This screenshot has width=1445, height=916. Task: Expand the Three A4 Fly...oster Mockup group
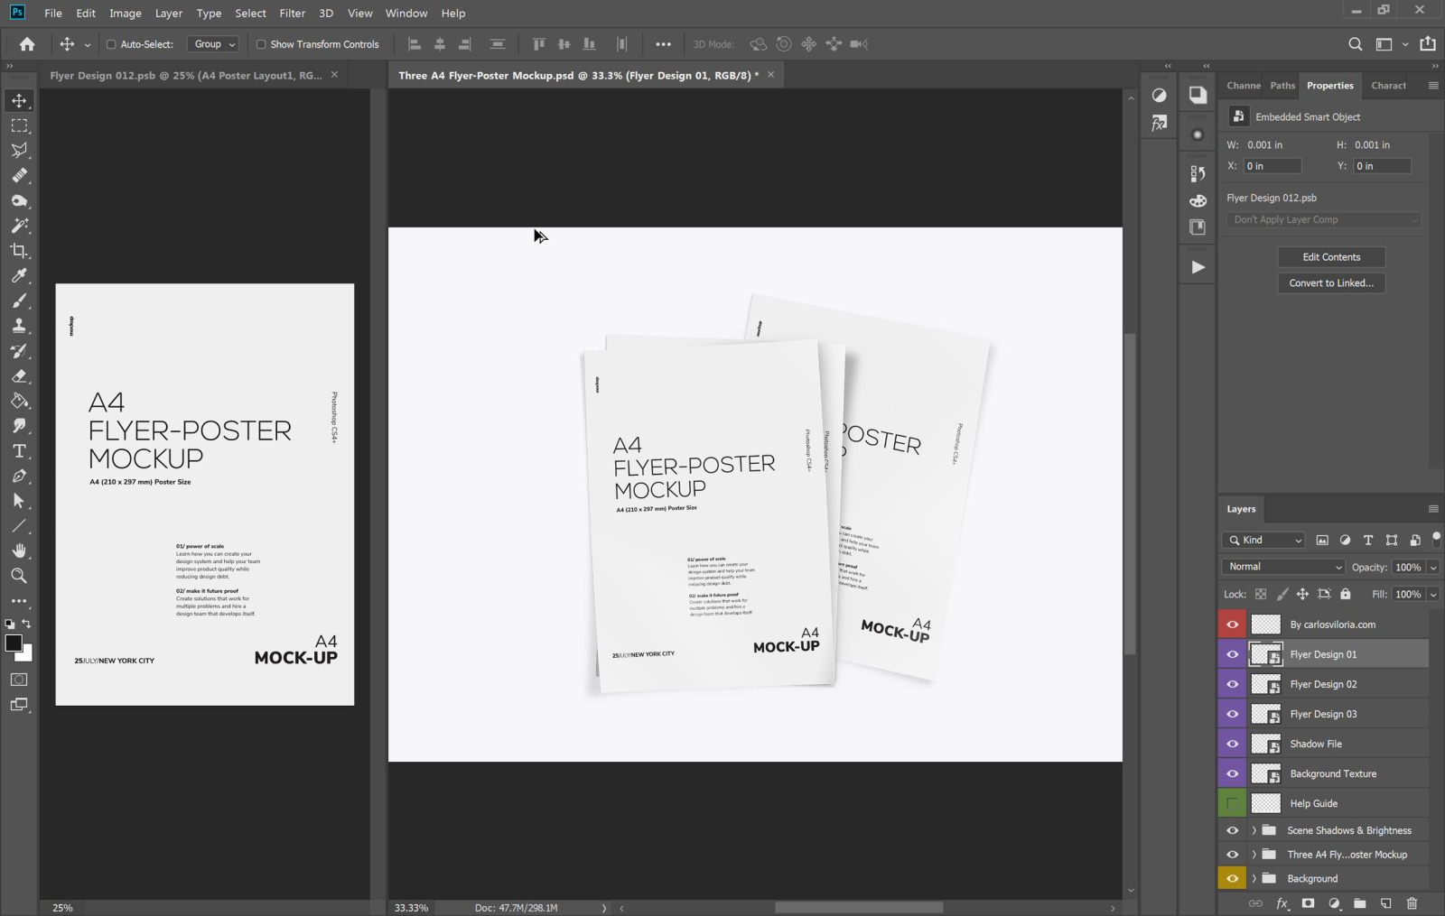1254,855
